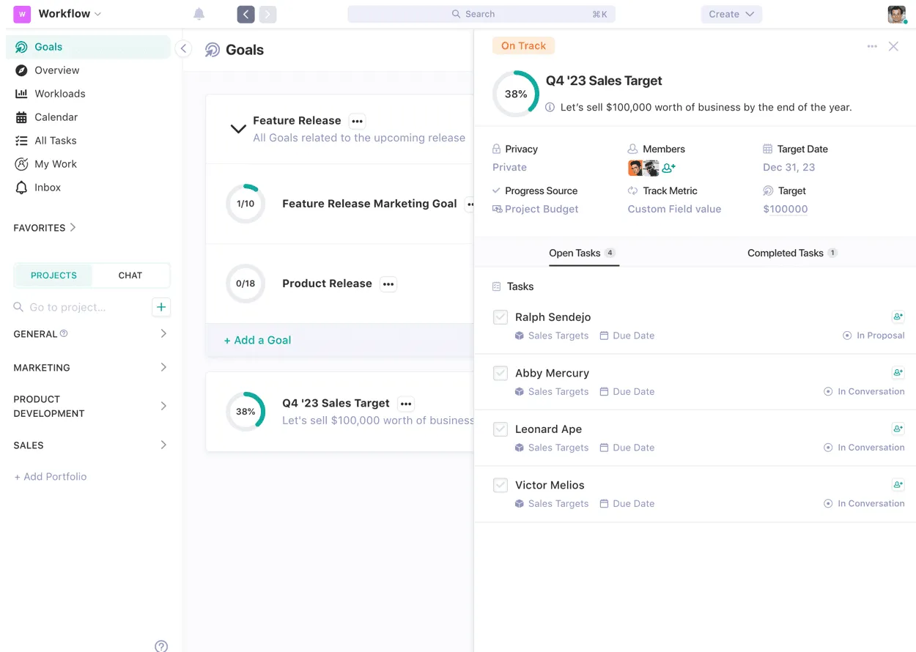Select Workloads in the sidebar
Screen dimensions: 916x652
pos(59,94)
